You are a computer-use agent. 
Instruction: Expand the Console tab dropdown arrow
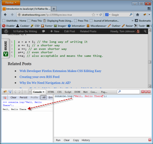(x=43, y=92)
